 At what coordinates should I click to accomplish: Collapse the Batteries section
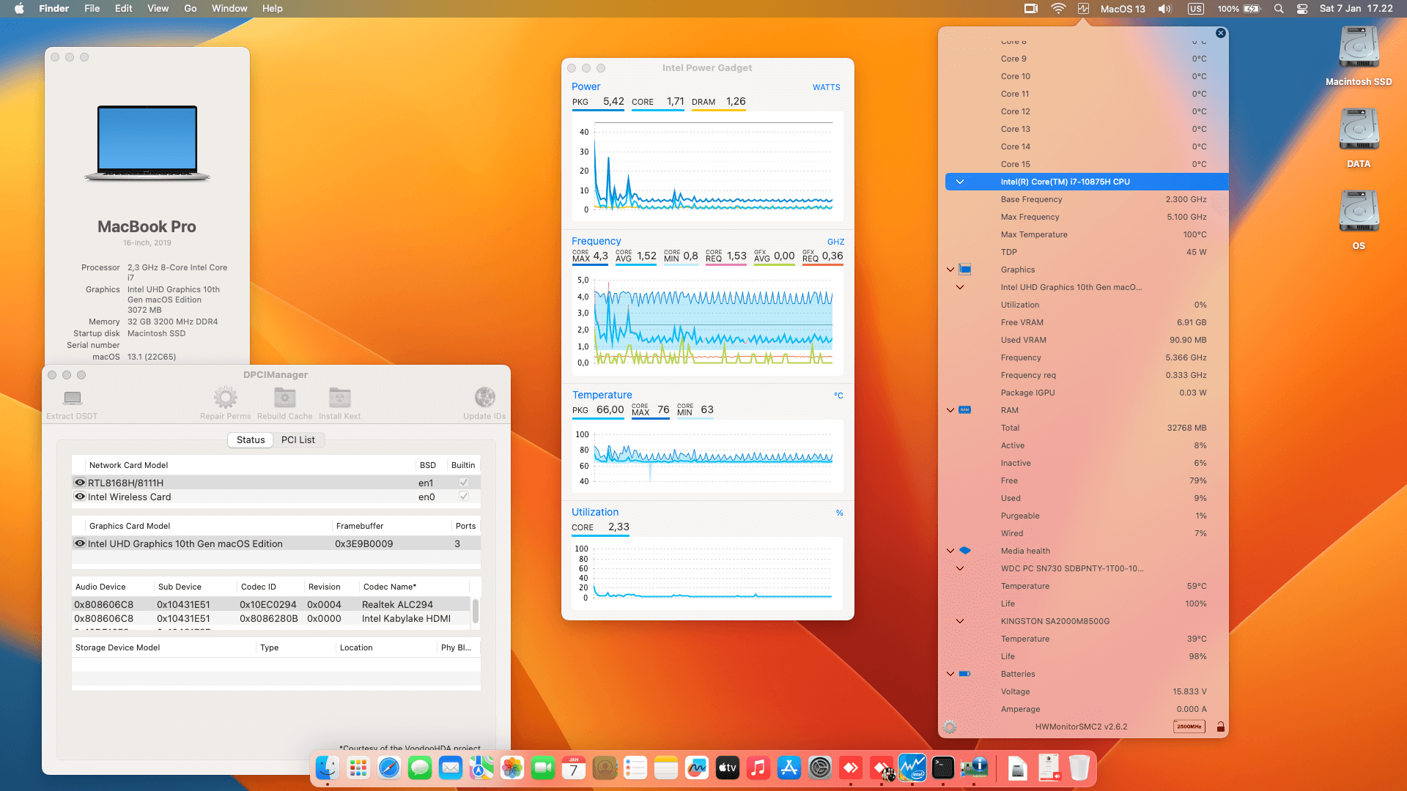point(950,674)
